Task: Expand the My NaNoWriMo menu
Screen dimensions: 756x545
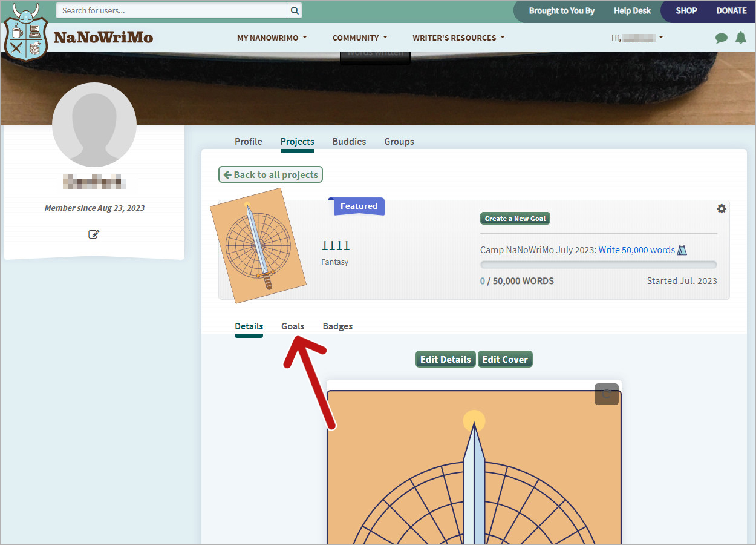Action: [272, 38]
